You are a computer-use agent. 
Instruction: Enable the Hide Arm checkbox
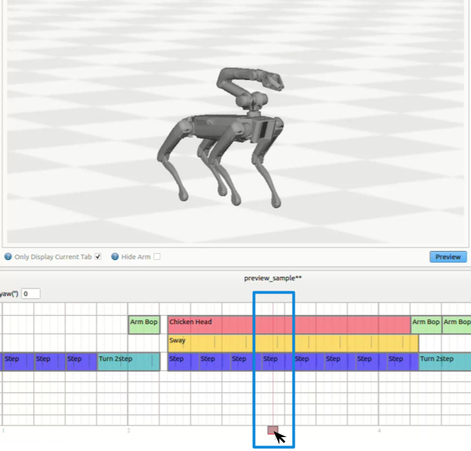[x=157, y=257]
